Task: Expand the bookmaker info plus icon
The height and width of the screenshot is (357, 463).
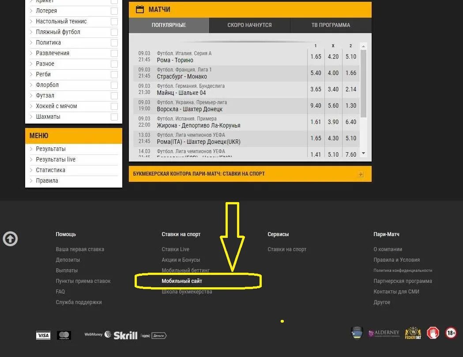Action: click(361, 174)
